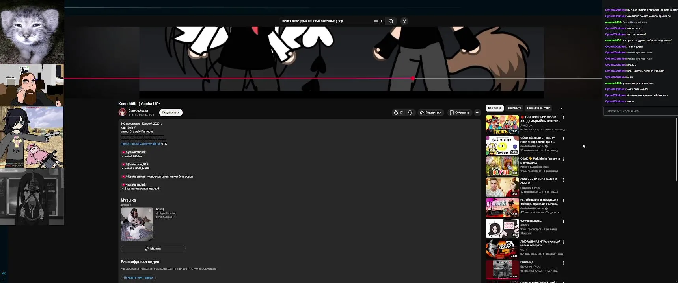Select the Gacha Life chip

tap(514, 108)
